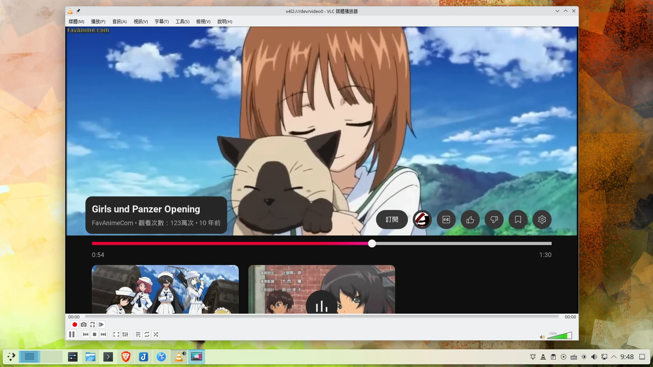
Task: Take a snapshot with camera icon
Action: click(x=84, y=325)
